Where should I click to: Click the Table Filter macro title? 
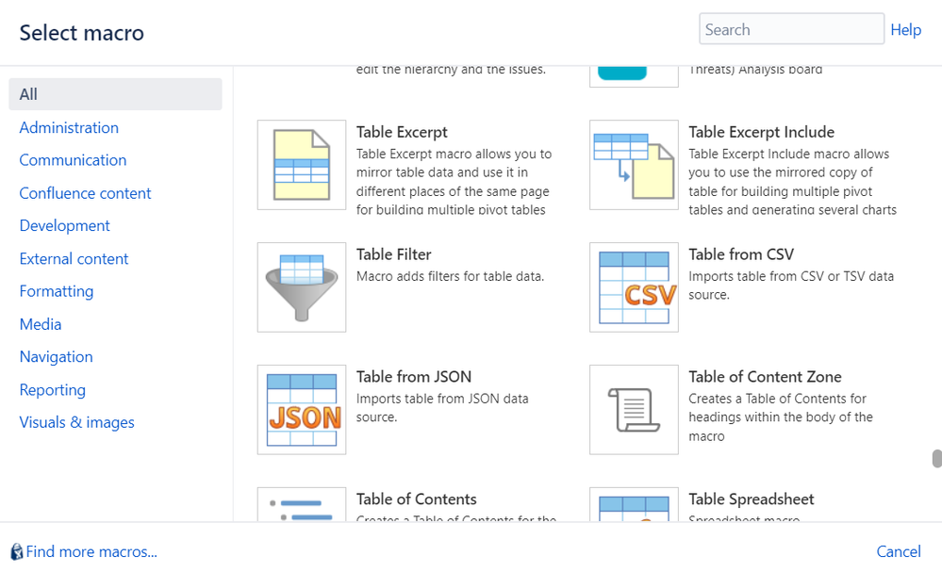[393, 254]
